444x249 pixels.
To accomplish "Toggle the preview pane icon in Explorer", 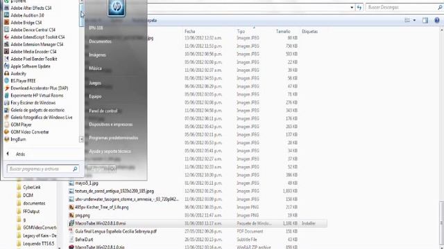I will click(425, 20).
